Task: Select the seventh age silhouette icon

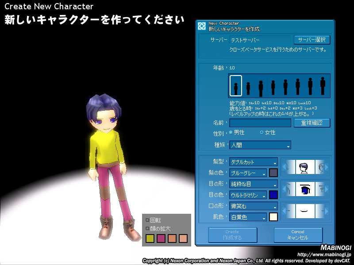Action: (310, 86)
